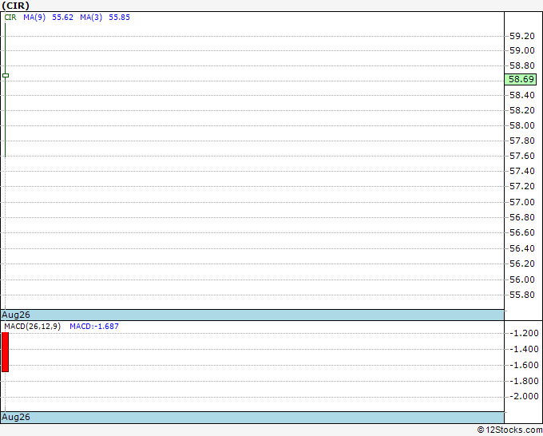Click the -1.800 MACD axis label
The width and height of the screenshot is (543, 436).
(524, 381)
